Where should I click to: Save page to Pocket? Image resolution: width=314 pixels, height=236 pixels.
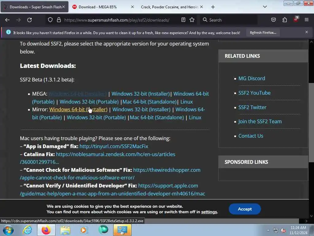pos(273,20)
